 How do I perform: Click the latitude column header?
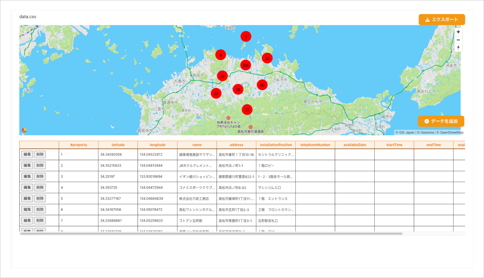point(117,145)
